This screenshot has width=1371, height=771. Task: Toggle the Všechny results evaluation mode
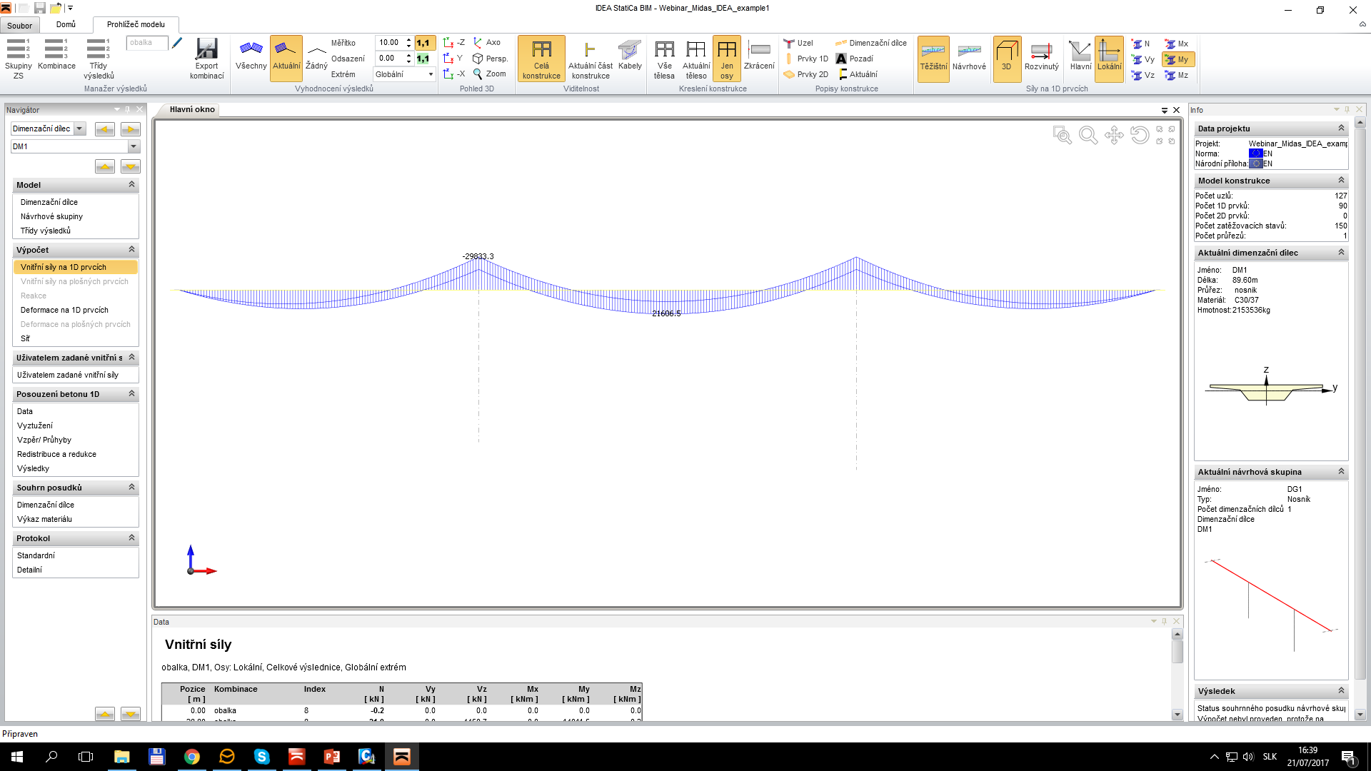point(251,56)
